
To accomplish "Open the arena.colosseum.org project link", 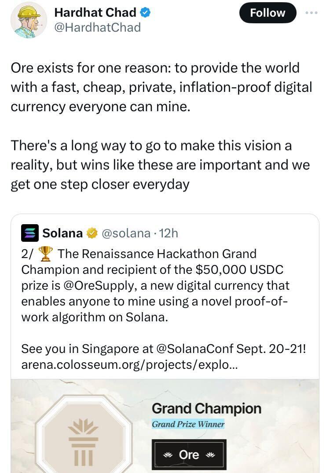I will tap(129, 364).
